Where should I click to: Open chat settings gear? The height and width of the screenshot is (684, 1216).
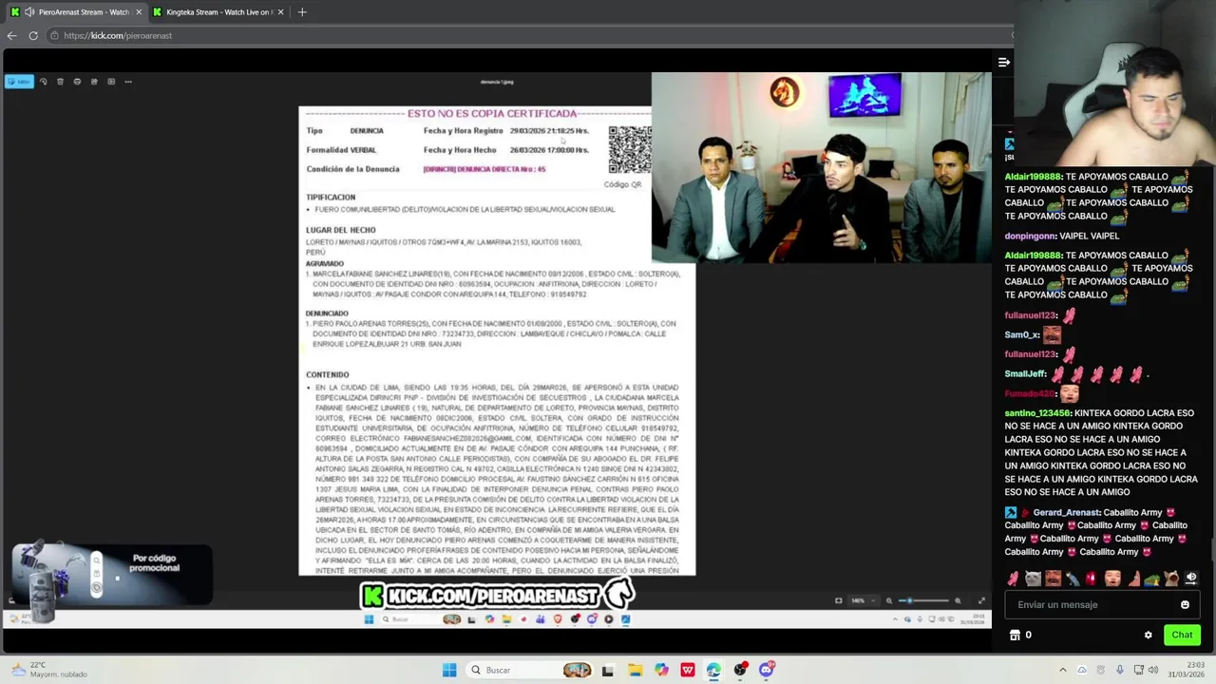[1148, 635]
